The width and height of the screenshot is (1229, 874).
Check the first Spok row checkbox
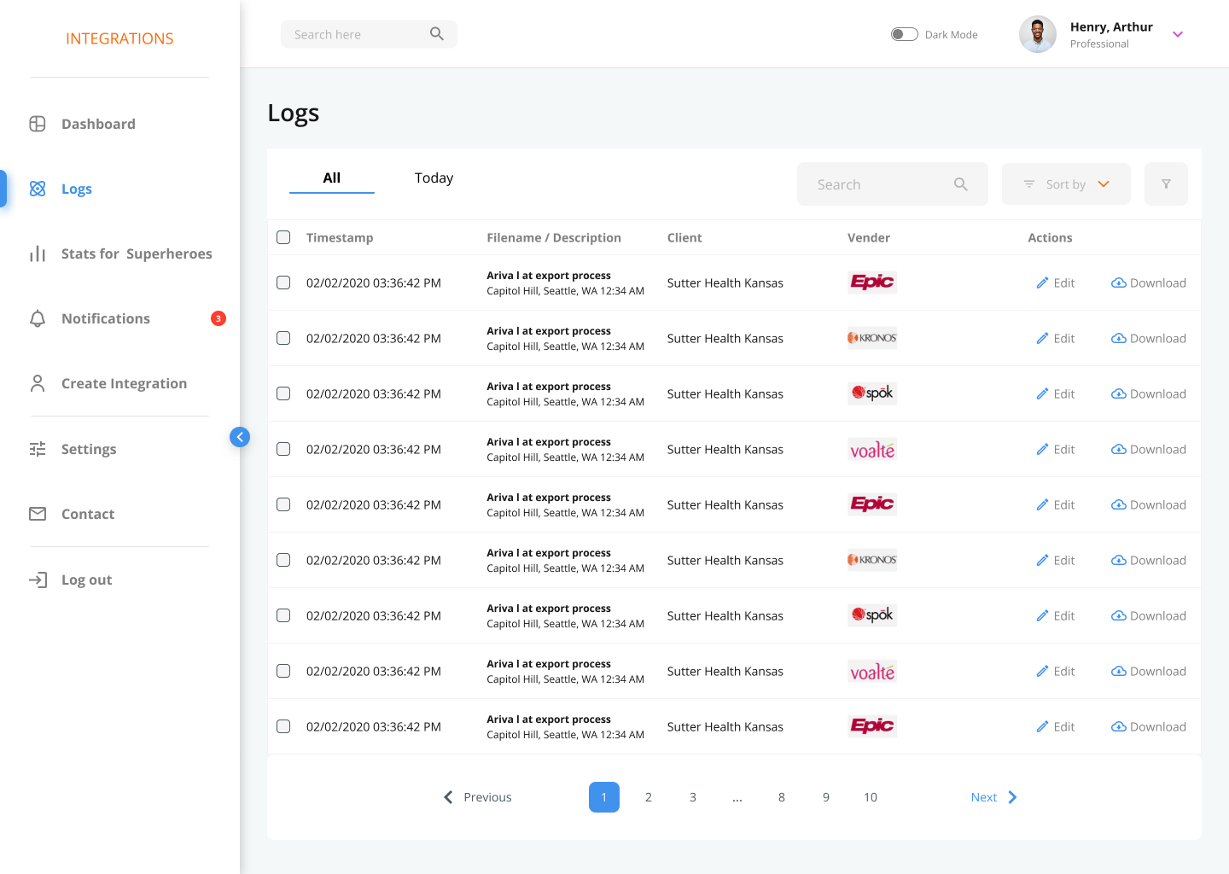283,393
